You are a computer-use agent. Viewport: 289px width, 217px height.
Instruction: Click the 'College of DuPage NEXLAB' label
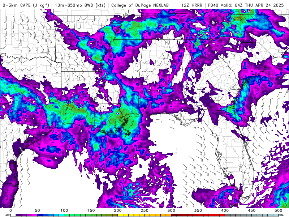140,5
